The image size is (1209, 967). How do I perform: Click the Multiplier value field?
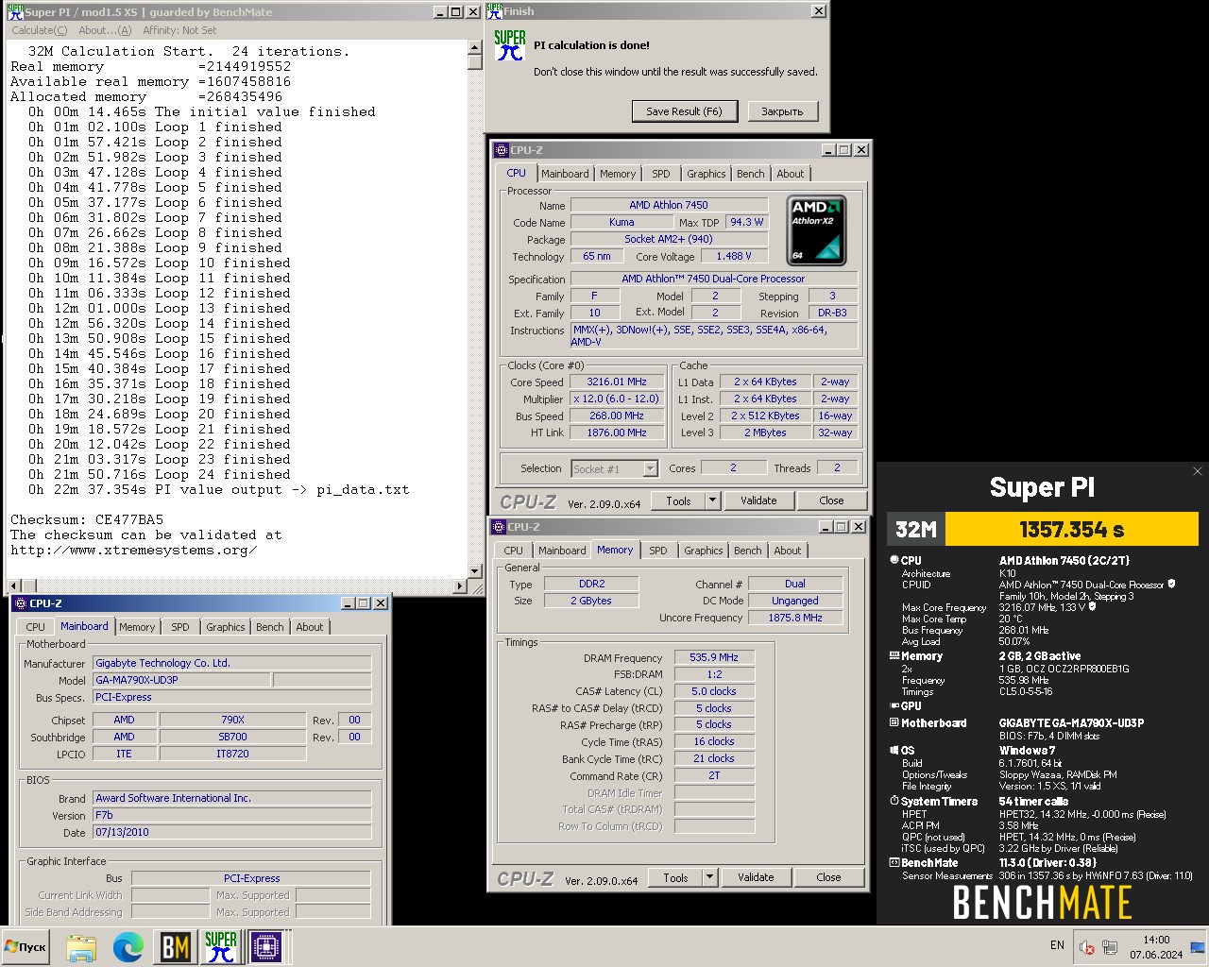coord(617,399)
